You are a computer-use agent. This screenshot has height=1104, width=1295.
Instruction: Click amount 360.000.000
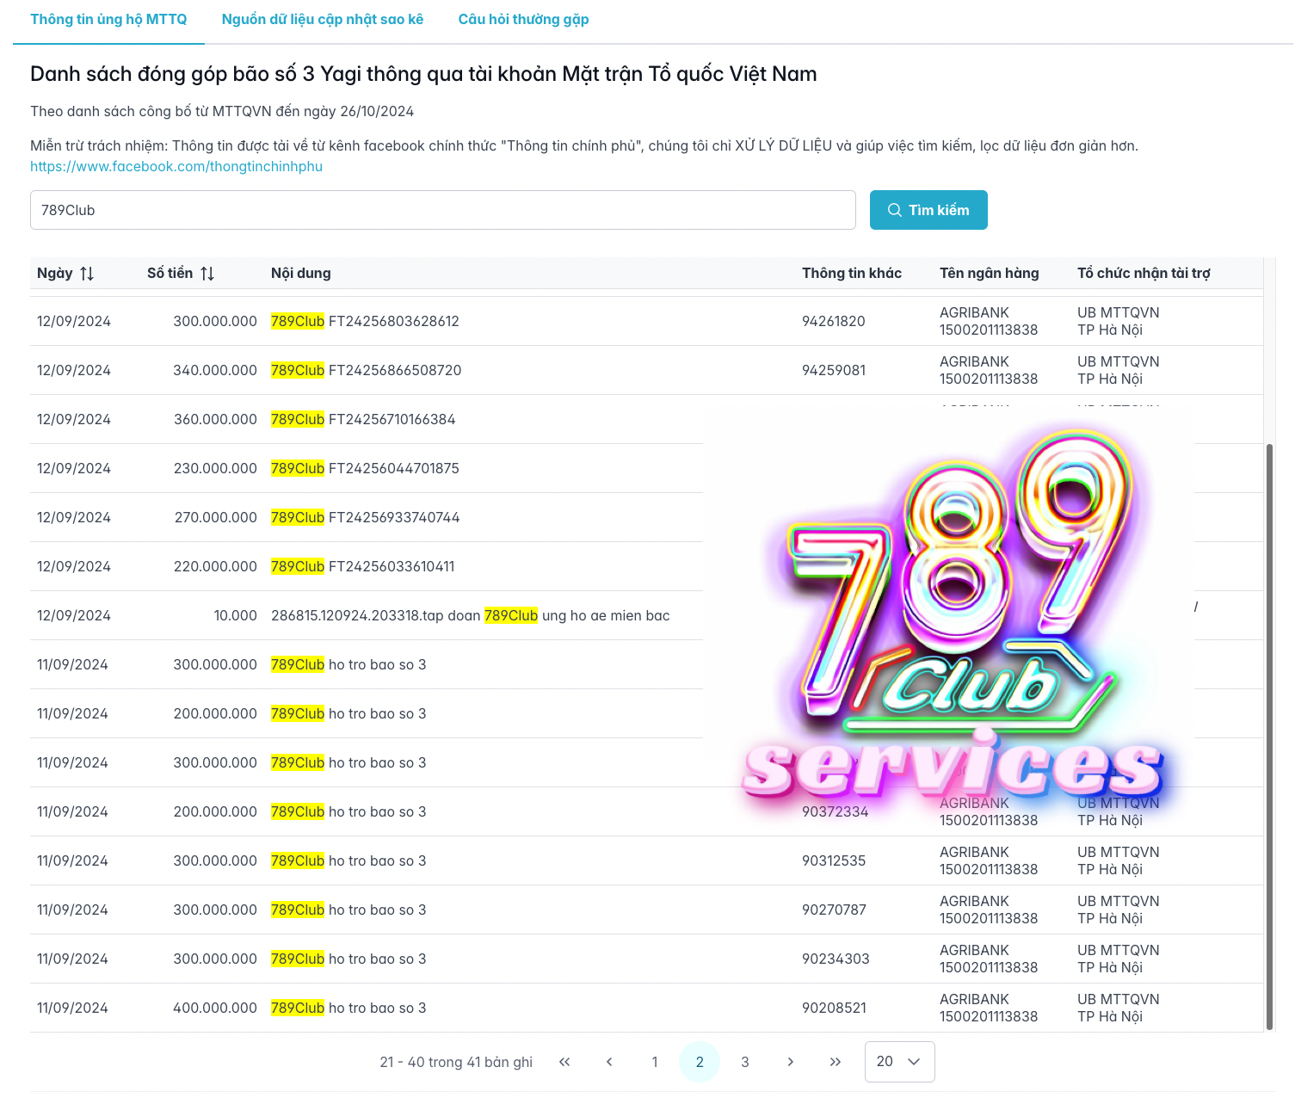tap(215, 419)
